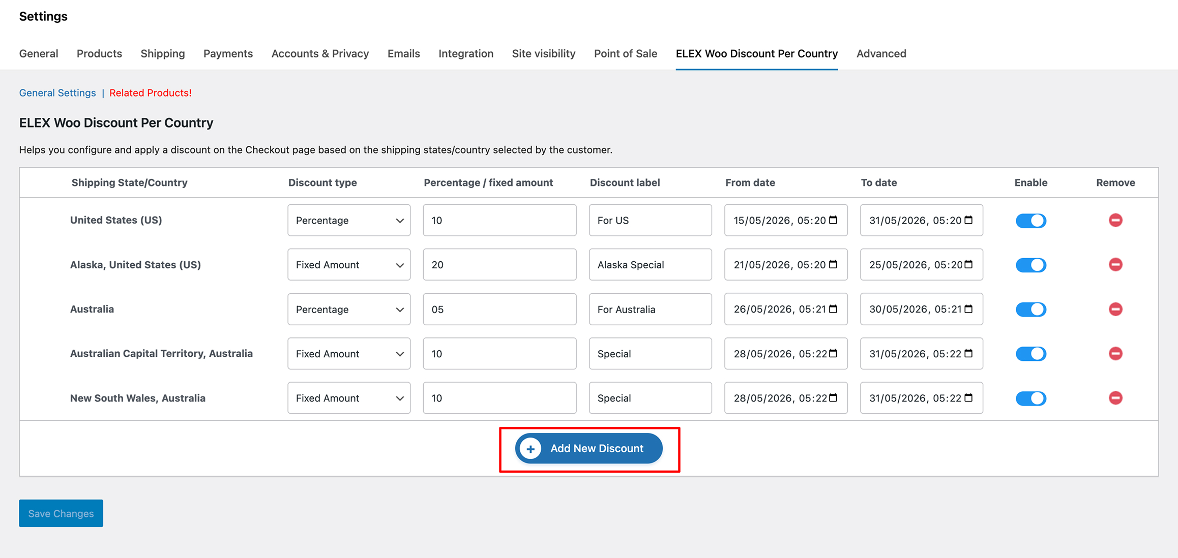
Task: Open calendar picker for Alaska To date
Action: click(968, 264)
